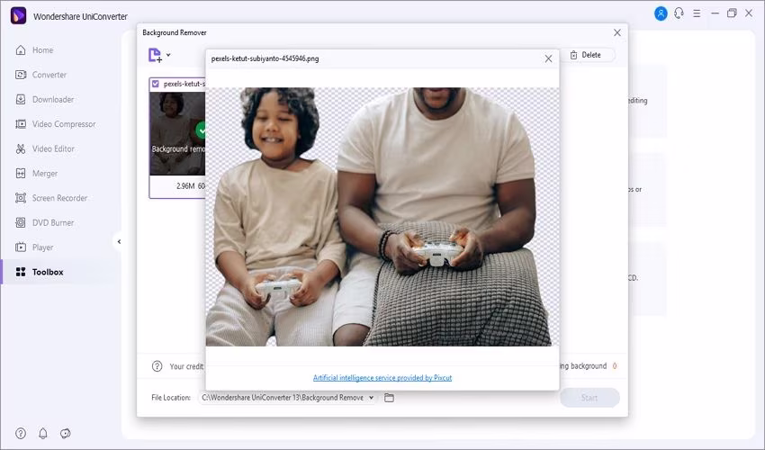Screen dimensions: 765x450
Task: Open the Home section
Action: click(x=43, y=50)
